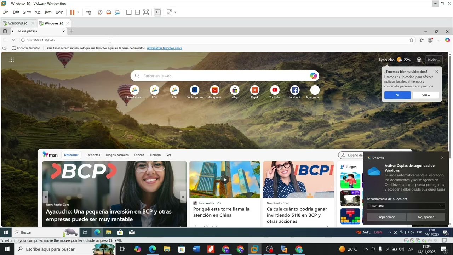The height and width of the screenshot is (255, 453).
Task: Click Agregar acceso directo plus icon
Action: click(315, 90)
